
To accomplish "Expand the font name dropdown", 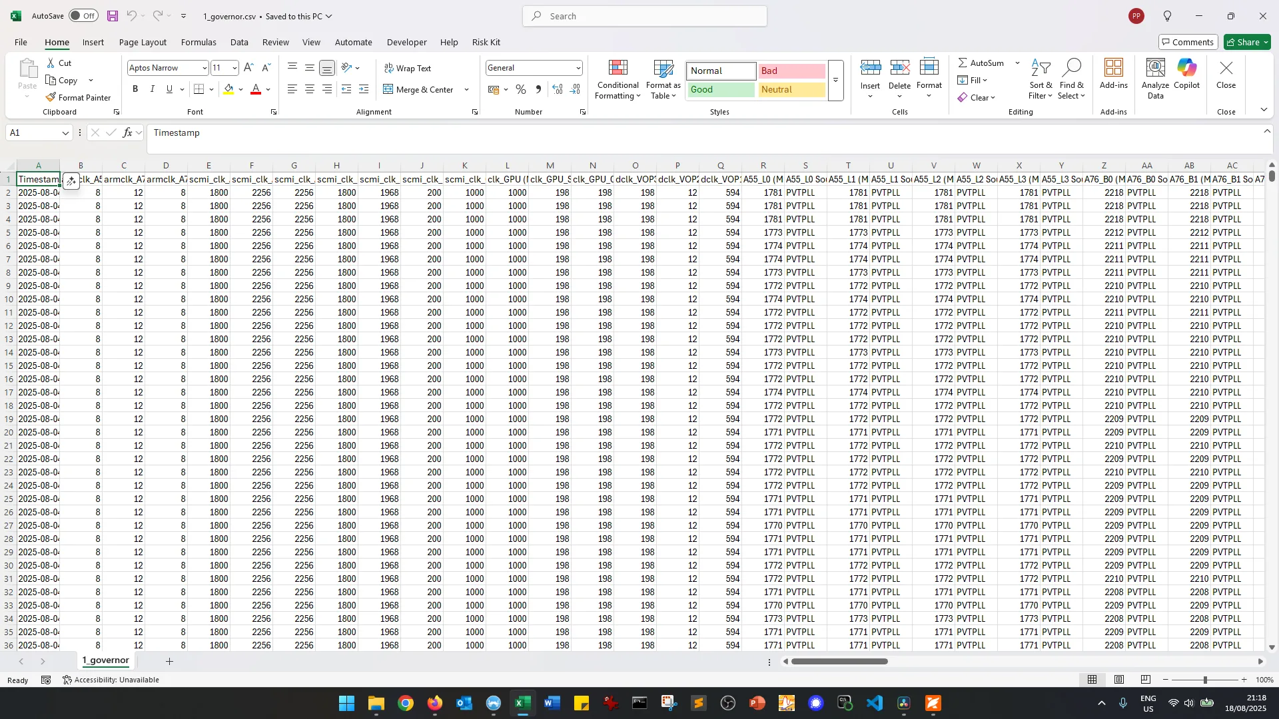I will click(205, 68).
